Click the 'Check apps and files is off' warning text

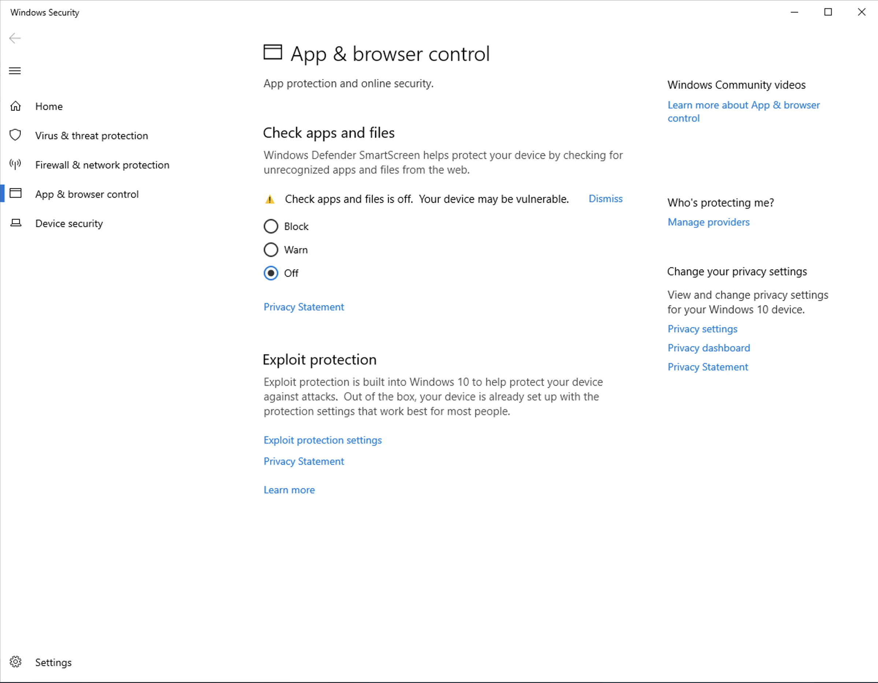point(427,199)
